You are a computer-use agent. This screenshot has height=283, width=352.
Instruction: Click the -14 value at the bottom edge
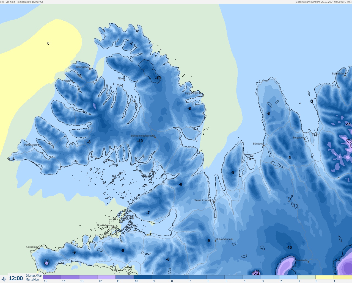coord(256,274)
